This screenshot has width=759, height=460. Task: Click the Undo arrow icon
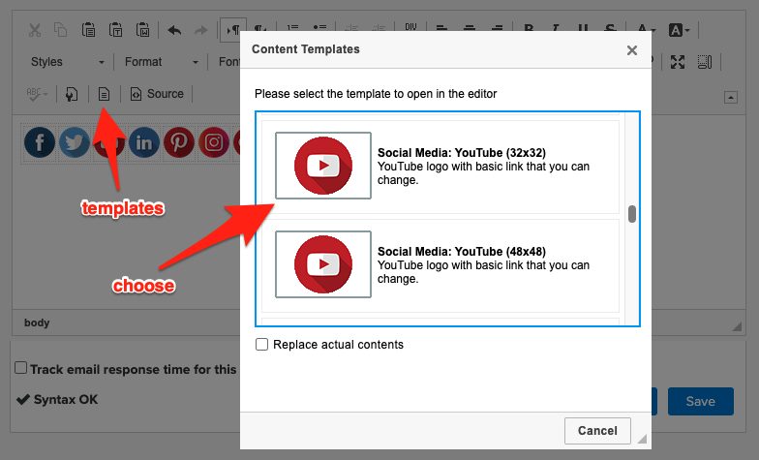pyautogui.click(x=174, y=30)
